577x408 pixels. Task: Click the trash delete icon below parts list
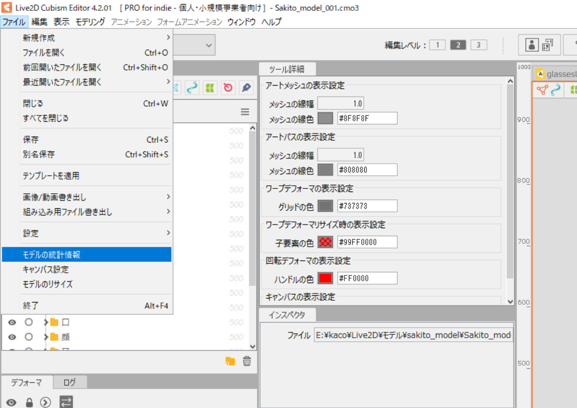tap(247, 361)
